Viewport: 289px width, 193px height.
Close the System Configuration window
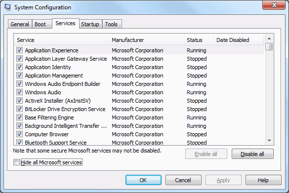(274, 5)
